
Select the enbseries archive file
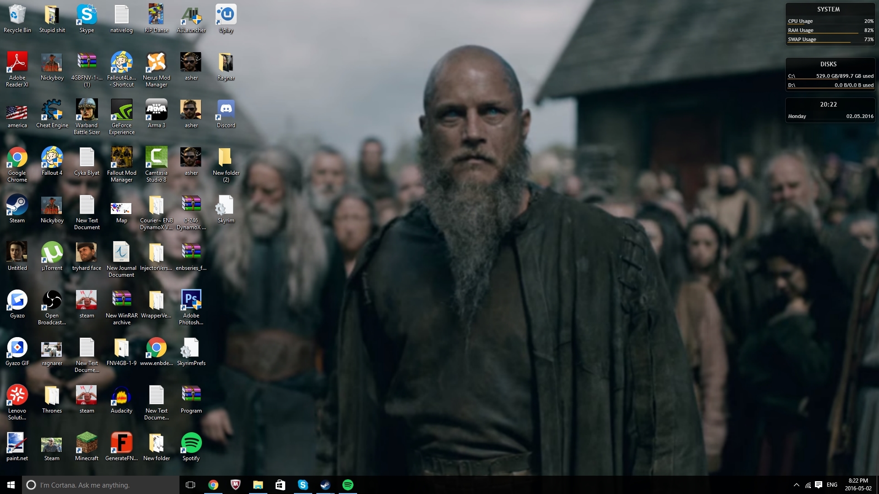click(191, 257)
